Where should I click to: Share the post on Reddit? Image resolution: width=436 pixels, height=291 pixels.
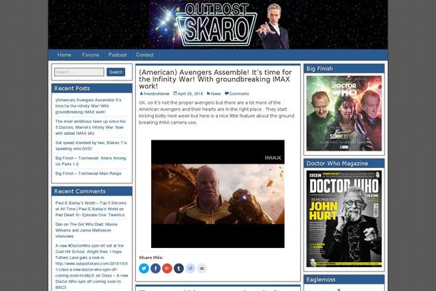190,268
